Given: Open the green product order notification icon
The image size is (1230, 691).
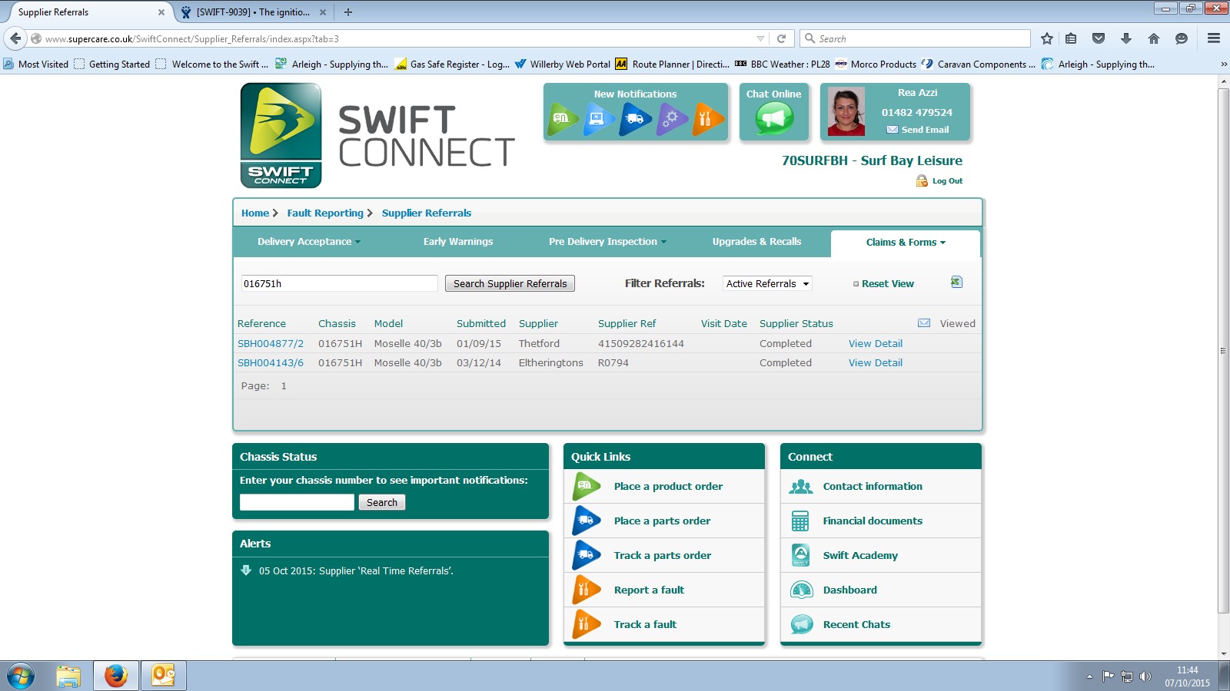Looking at the screenshot, I should [563, 119].
